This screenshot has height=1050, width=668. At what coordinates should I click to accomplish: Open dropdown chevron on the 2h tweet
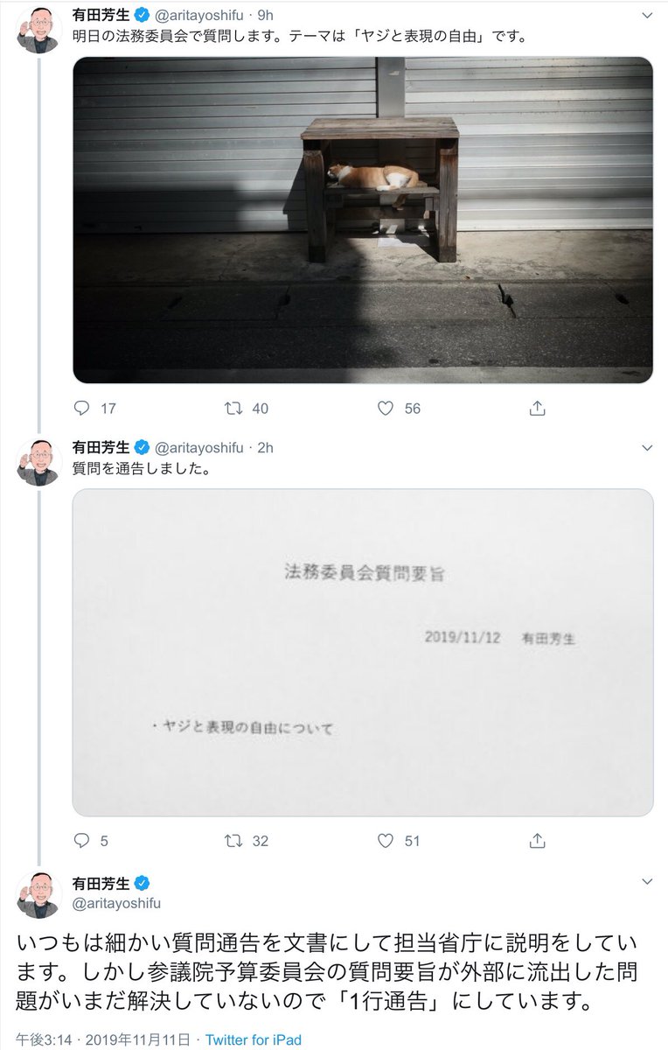(x=646, y=447)
